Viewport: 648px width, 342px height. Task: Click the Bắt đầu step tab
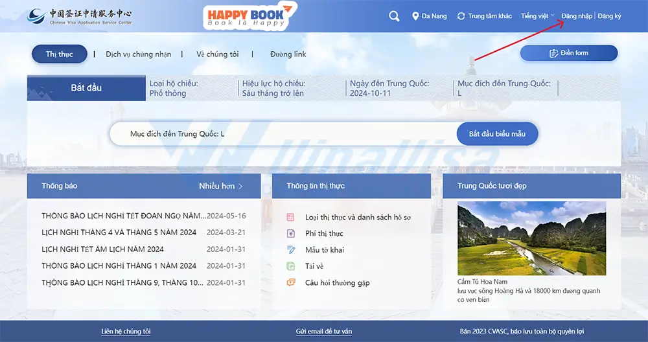tap(86, 87)
